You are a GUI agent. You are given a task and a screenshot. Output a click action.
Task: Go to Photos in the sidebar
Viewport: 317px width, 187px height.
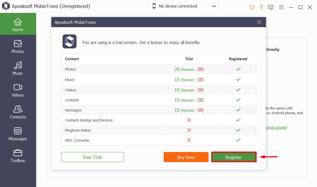[18, 46]
